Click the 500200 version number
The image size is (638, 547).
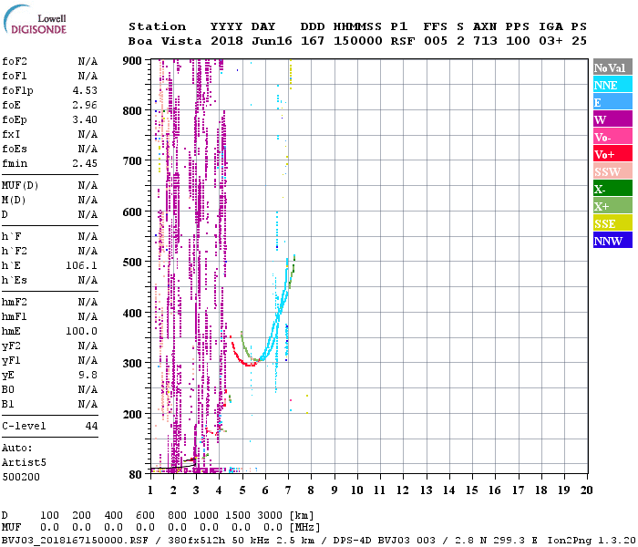coord(21,477)
